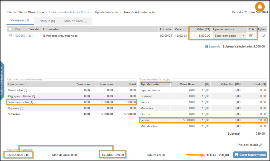The width and height of the screenshot is (270, 161).
Task: Click Materiais cost type row
Action: coord(203,108)
